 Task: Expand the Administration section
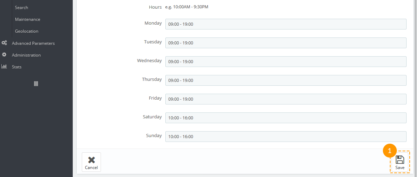[x=26, y=55]
